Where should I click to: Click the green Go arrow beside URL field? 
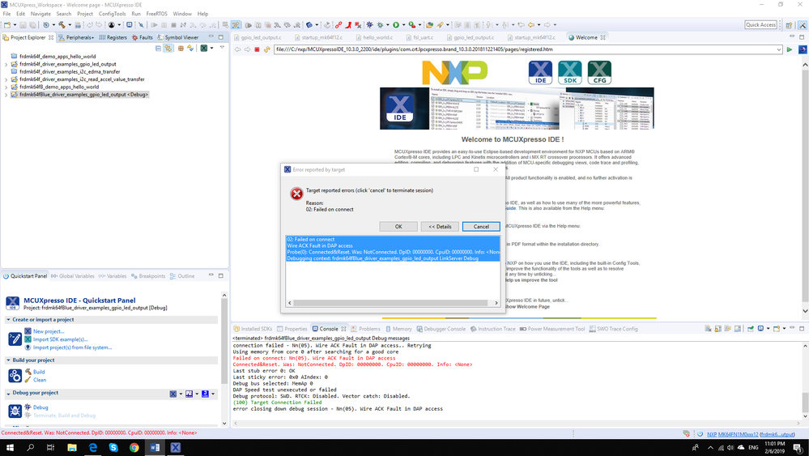[790, 49]
